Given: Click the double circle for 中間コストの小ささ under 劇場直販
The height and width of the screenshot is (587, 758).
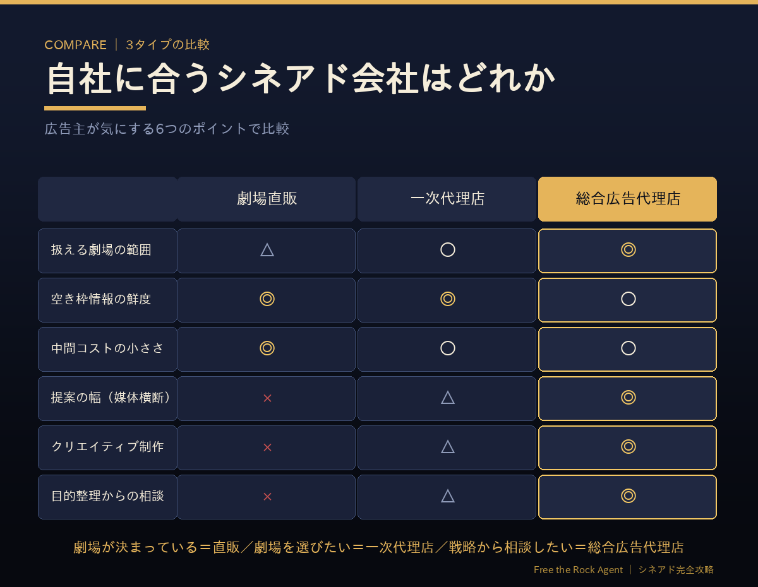Looking at the screenshot, I should (267, 348).
